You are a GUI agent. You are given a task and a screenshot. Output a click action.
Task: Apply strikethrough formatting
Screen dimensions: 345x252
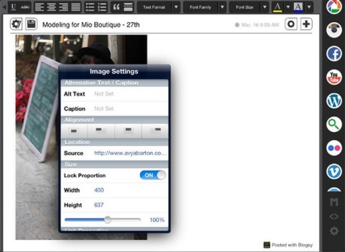point(25,7)
